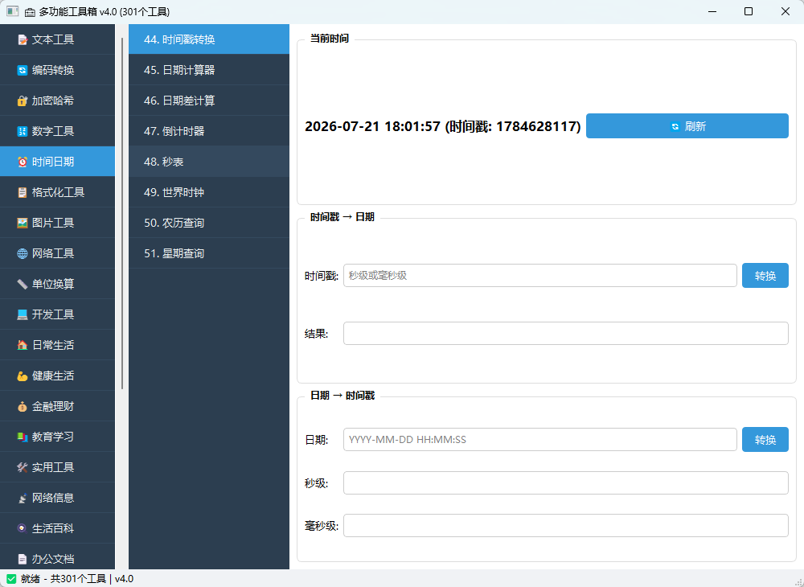Open the 文本工具 category icon

pyautogui.click(x=22, y=39)
